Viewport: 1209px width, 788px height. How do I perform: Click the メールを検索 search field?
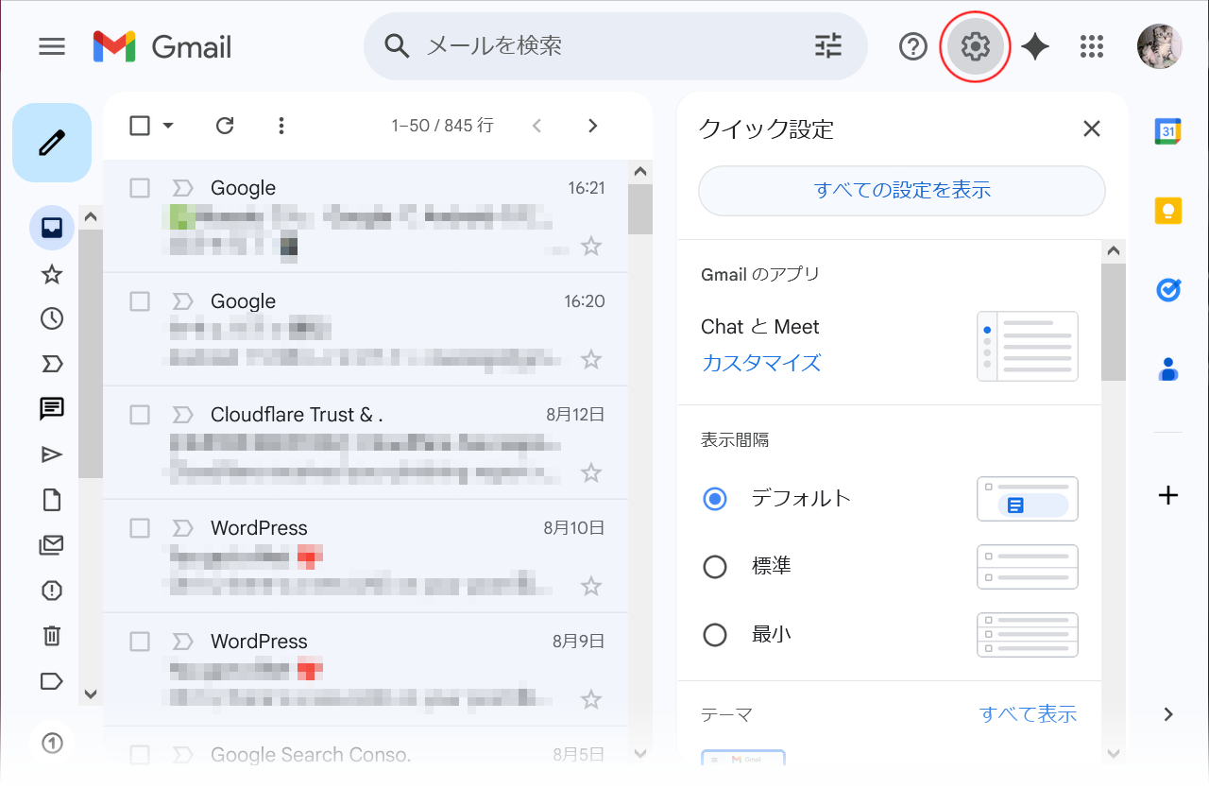coord(614,46)
